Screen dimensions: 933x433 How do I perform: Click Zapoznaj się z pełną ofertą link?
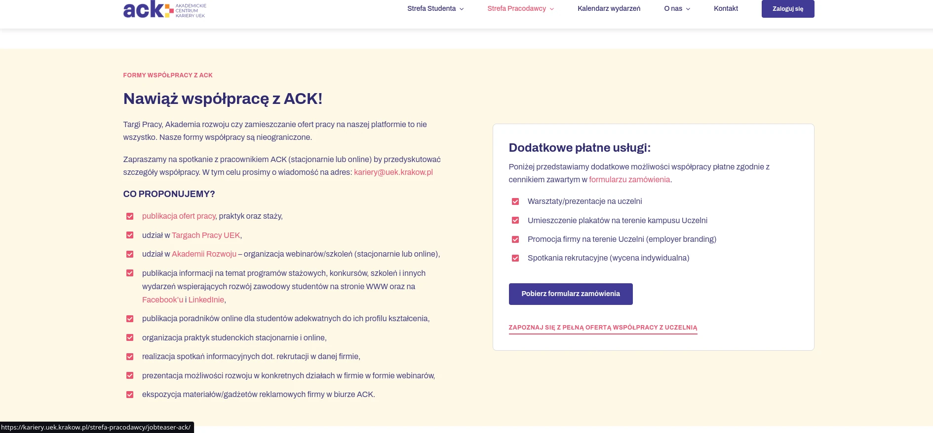coord(603,328)
